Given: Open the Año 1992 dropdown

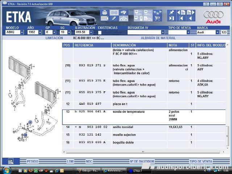Looking at the screenshot, I should click(40, 32).
